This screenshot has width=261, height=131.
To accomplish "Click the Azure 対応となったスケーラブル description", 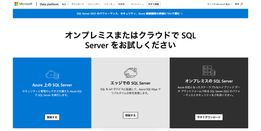I will pyautogui.click(x=209, y=91).
